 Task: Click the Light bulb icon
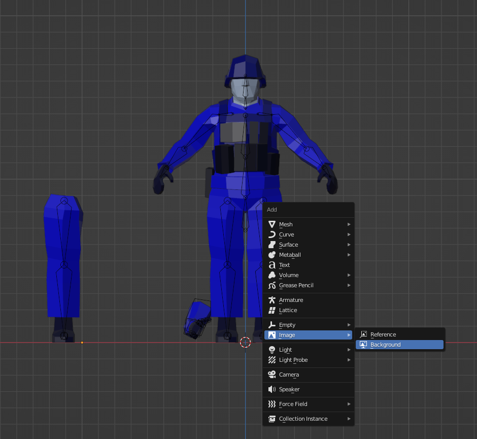272,350
